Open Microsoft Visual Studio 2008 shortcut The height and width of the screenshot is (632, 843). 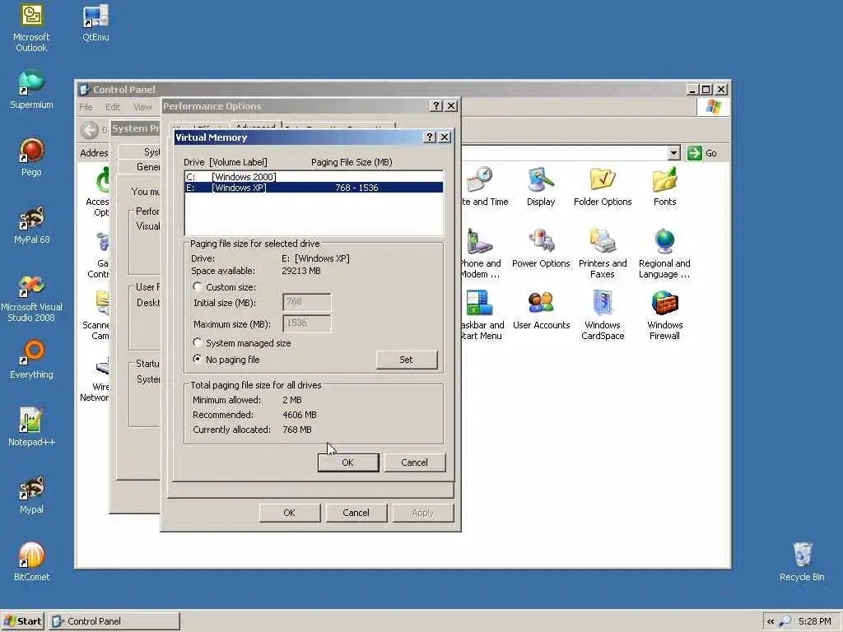click(31, 298)
